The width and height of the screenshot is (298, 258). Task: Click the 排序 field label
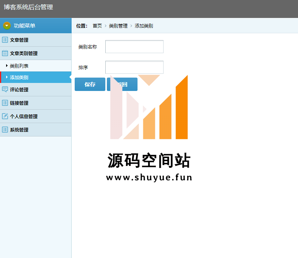pyautogui.click(x=83, y=68)
